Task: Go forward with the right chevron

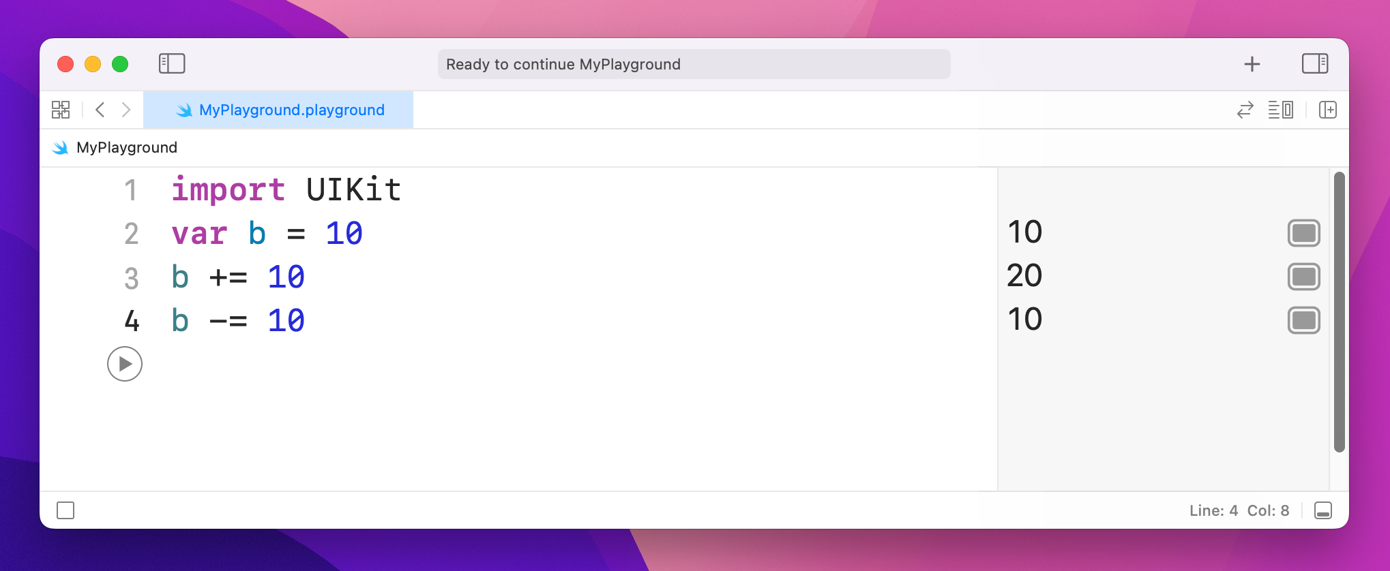Action: [126, 110]
